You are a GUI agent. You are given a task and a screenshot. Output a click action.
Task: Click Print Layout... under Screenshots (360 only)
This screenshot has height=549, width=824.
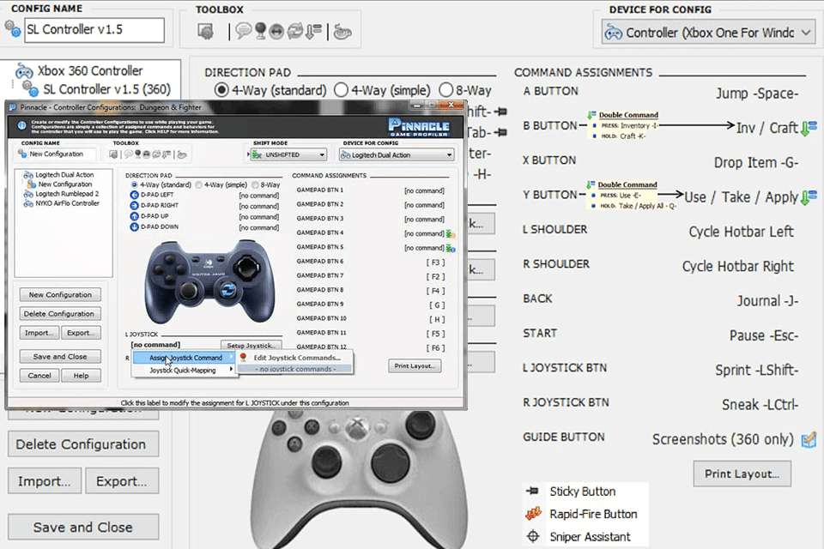pos(742,474)
